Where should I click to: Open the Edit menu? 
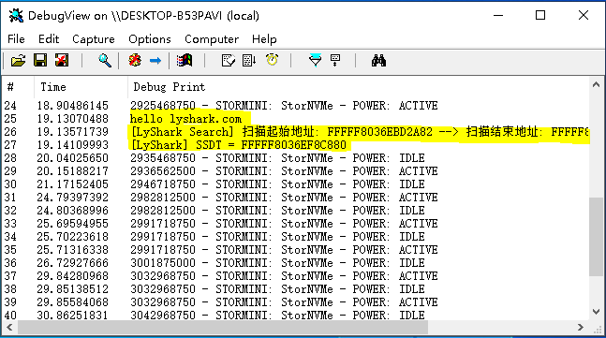click(49, 39)
